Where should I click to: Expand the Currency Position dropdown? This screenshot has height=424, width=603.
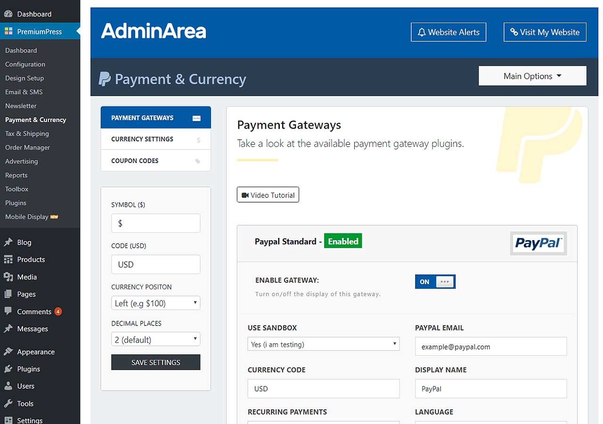pyautogui.click(x=155, y=303)
